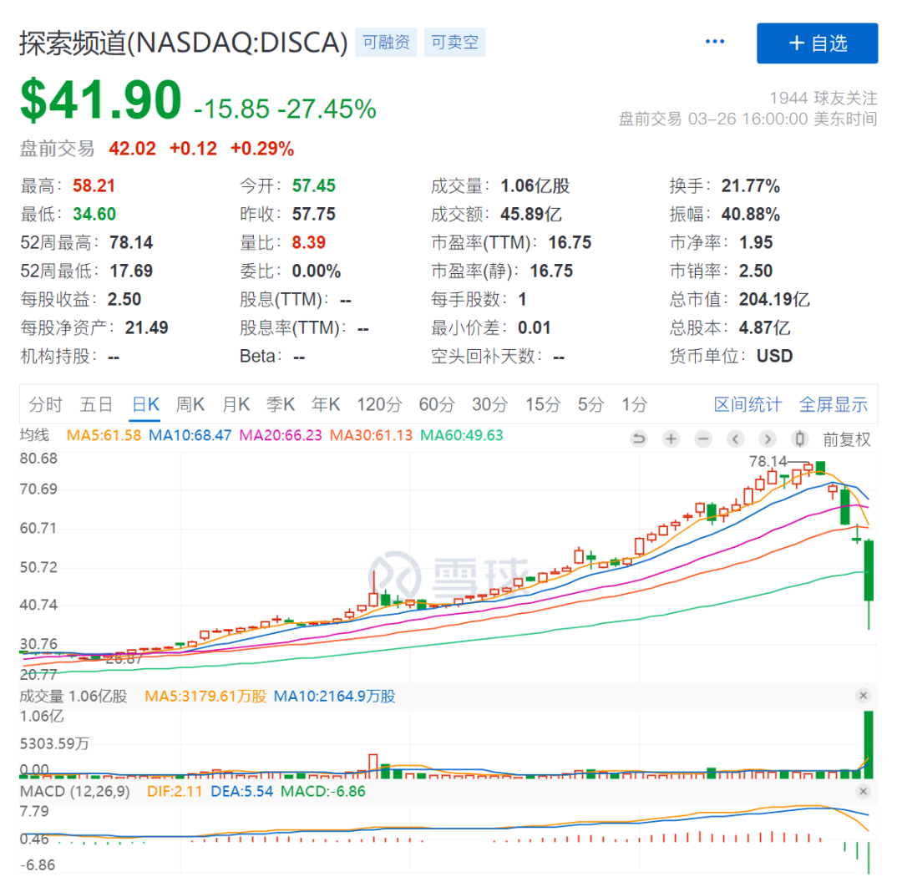
Task: Click the 成交量 value 1.06亿股
Action: point(535,186)
